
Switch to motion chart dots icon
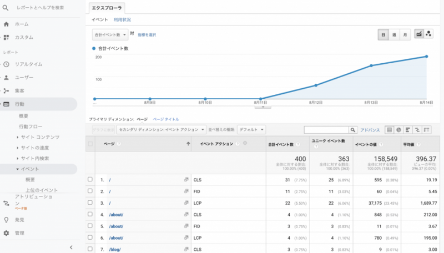[428, 34]
